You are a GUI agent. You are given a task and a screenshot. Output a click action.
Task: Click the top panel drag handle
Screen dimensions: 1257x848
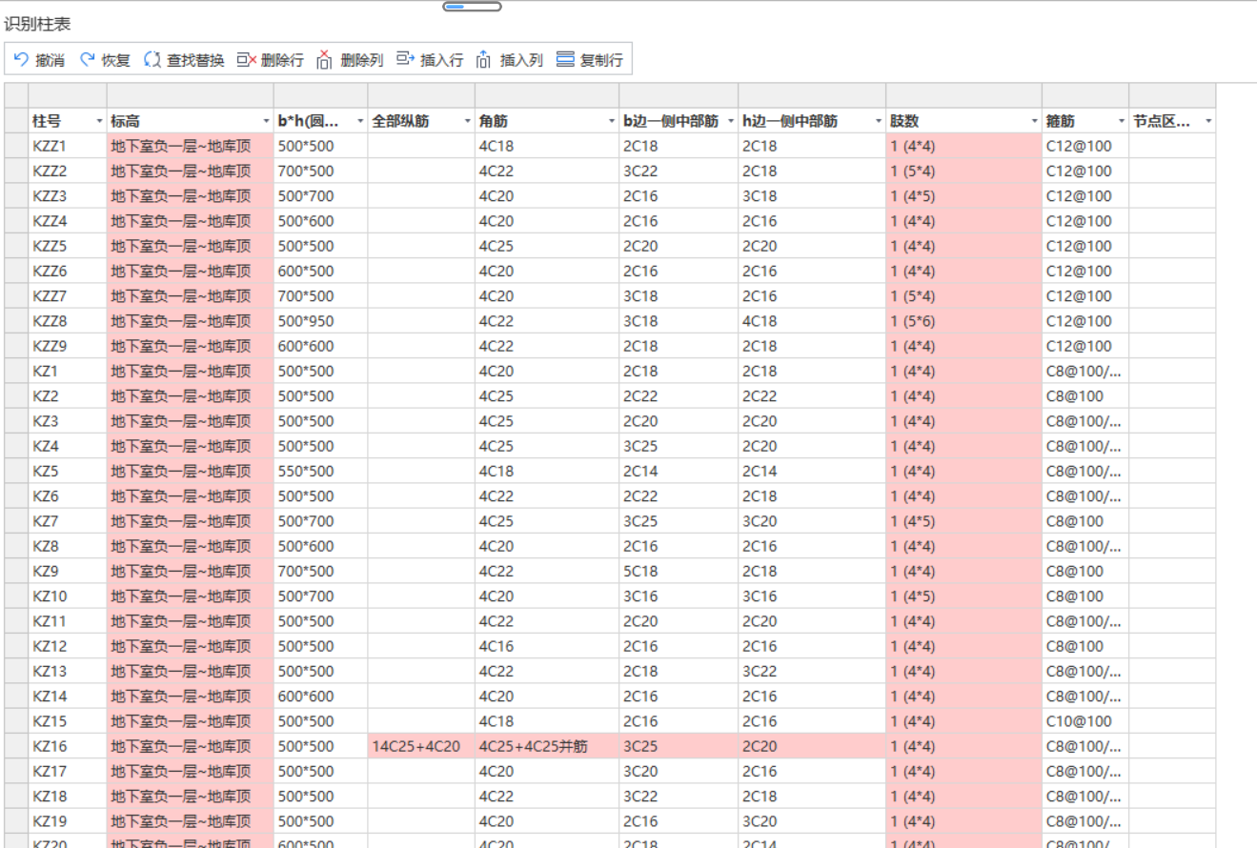pyautogui.click(x=472, y=7)
